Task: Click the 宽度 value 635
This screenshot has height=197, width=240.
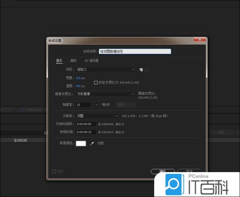Action: (78, 78)
